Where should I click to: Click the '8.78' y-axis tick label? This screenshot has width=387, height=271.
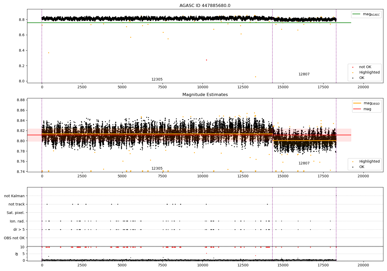pyautogui.click(x=21, y=151)
